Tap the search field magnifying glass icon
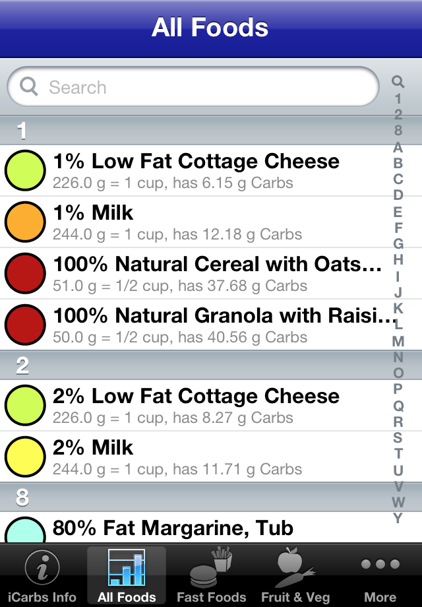 coord(29,87)
